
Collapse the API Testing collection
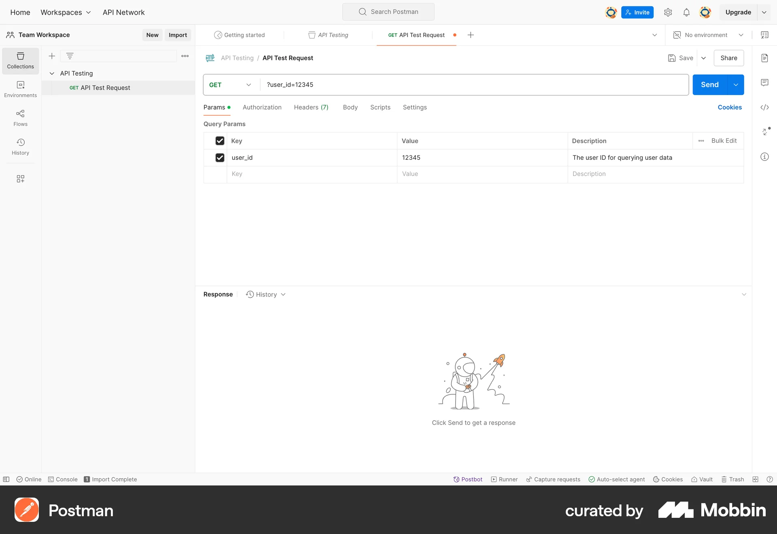pyautogui.click(x=52, y=73)
